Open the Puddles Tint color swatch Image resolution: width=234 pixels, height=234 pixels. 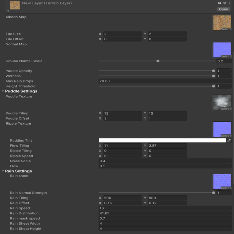pos(162,140)
